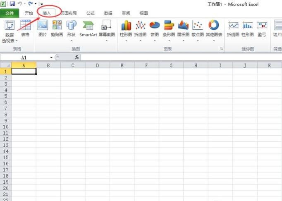Screen dimensions: 282x201
Task: Open the chart group dialog launcher
Action: pyautogui.click(x=221, y=49)
